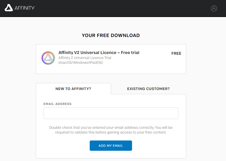Click the YOUR FREE DOWNLOAD heading
This screenshot has width=226, height=161.
111,35
